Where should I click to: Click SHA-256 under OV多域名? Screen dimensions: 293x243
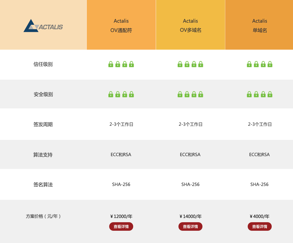click(x=190, y=184)
